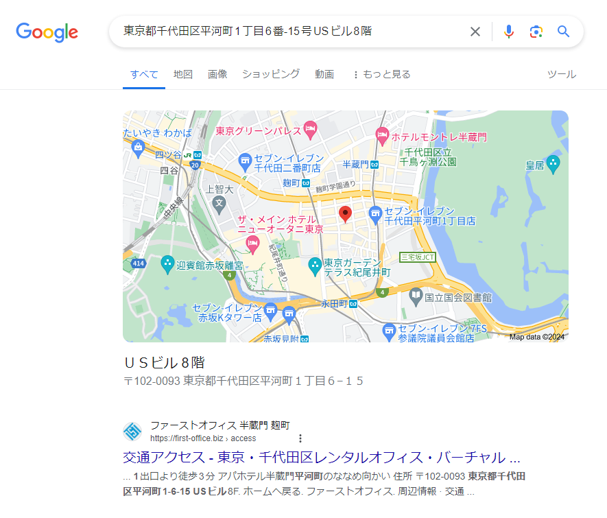Click the route 20 road shield
Image resolution: width=607 pixels, height=518 pixels.
(195, 165)
